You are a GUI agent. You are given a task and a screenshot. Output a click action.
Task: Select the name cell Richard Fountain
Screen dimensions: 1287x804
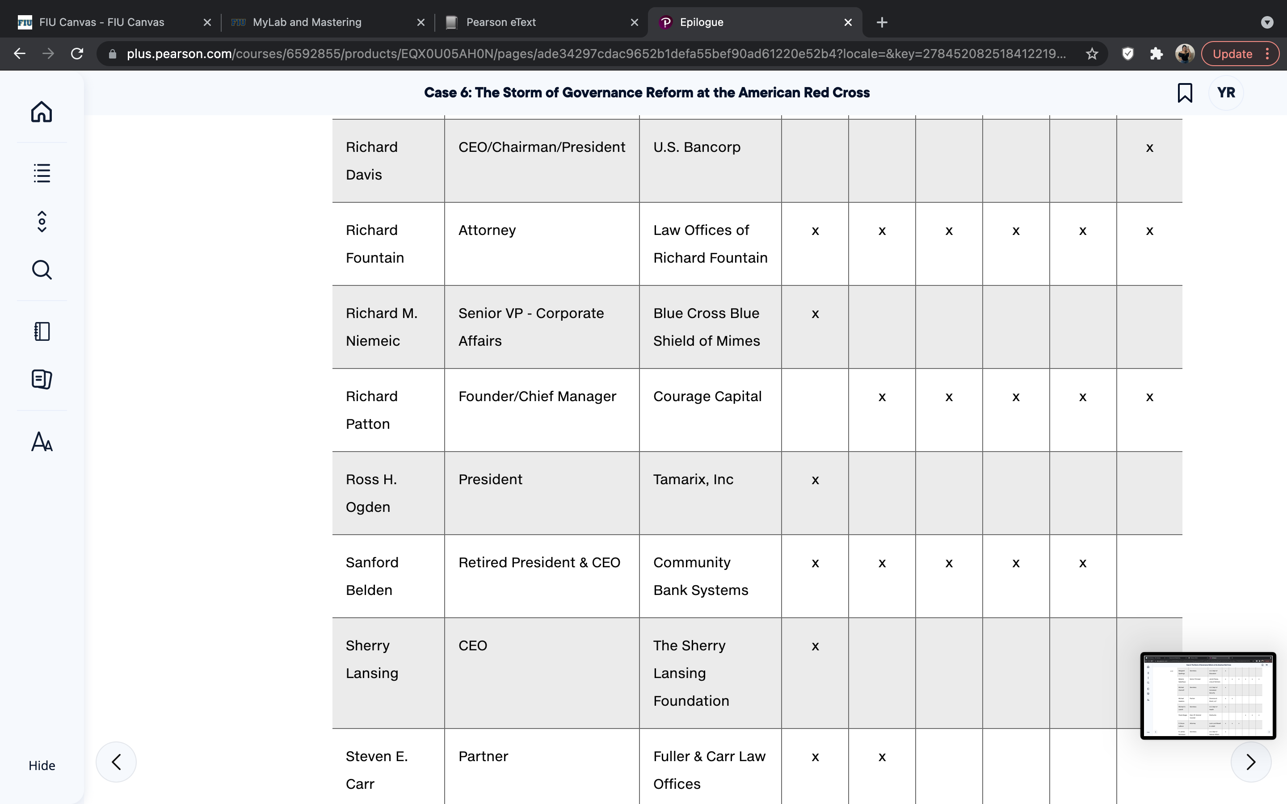(388, 243)
